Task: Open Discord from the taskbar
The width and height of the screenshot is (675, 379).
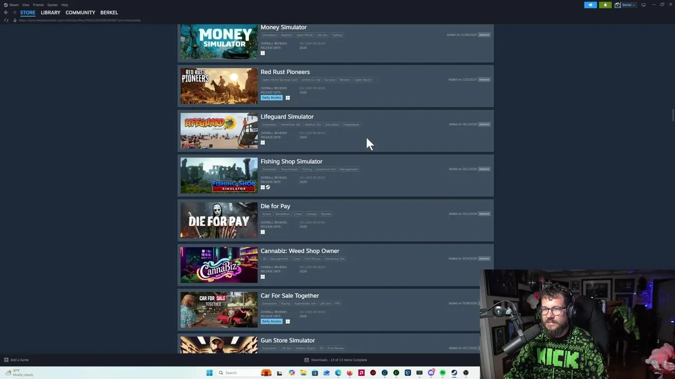Action: [x=431, y=373]
